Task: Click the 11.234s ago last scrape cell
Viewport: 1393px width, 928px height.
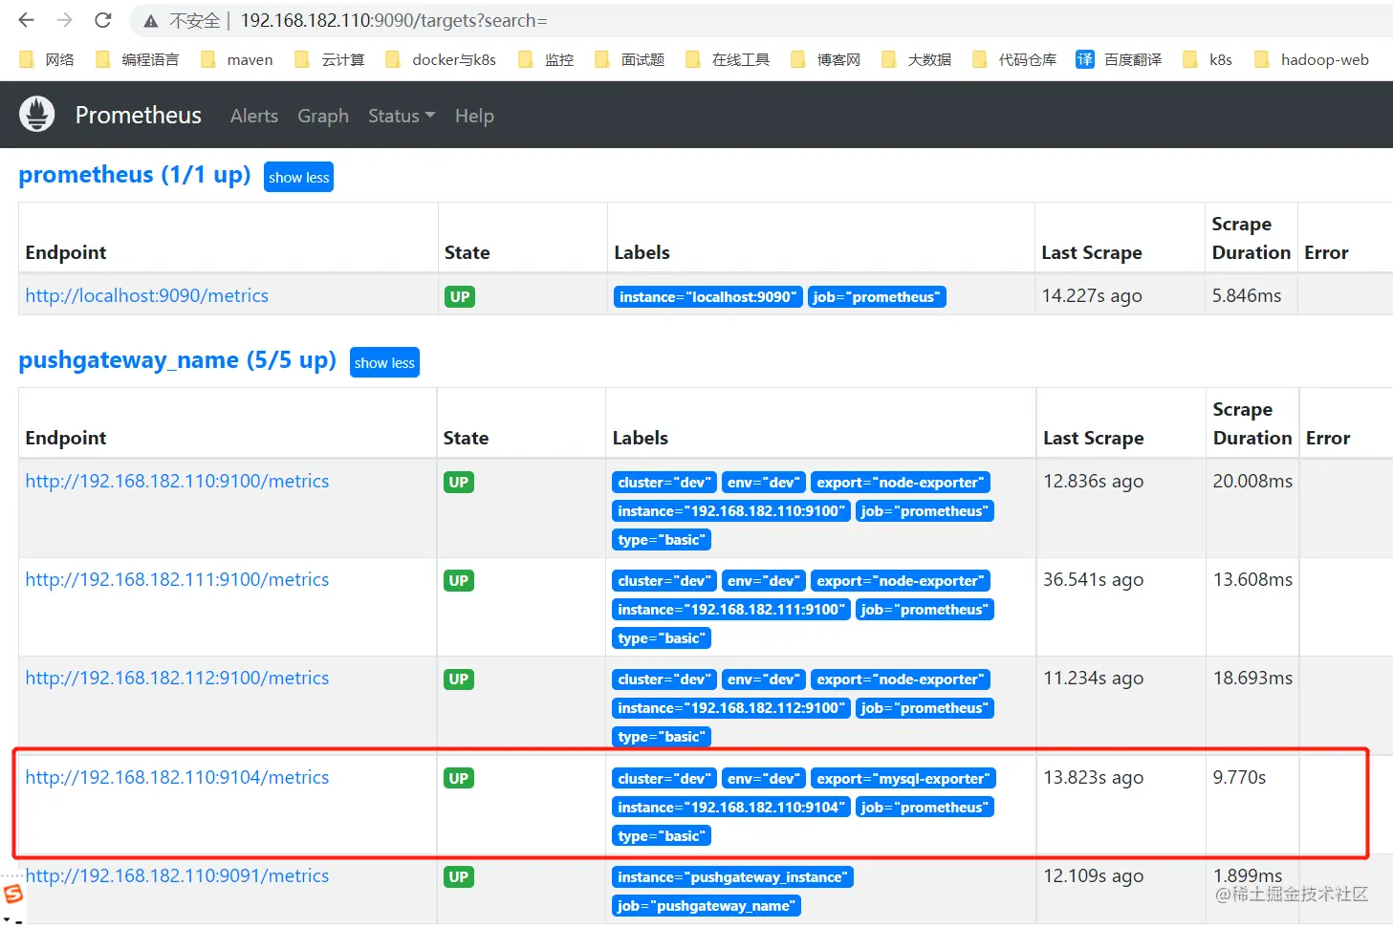Action: coord(1093,678)
